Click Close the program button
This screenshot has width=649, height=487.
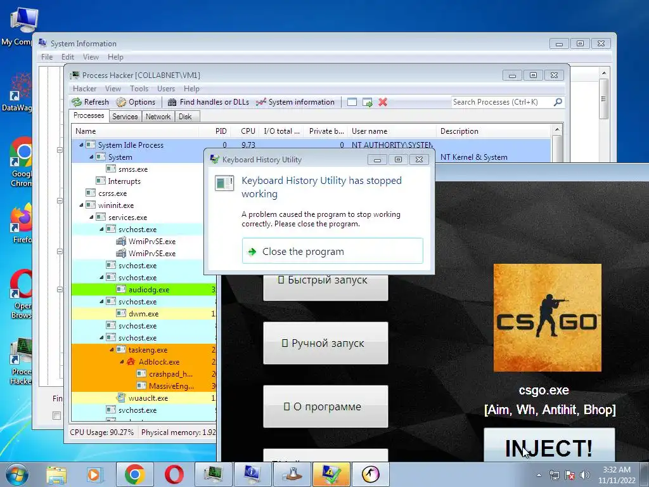click(x=332, y=250)
